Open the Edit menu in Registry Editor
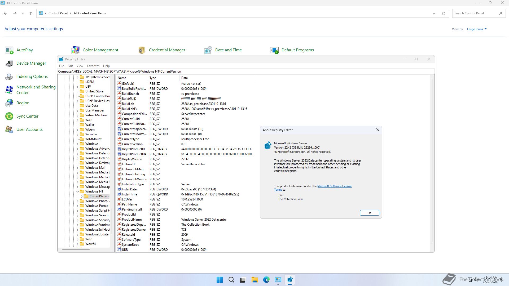Screen dimensions: 509x286 point(70,66)
